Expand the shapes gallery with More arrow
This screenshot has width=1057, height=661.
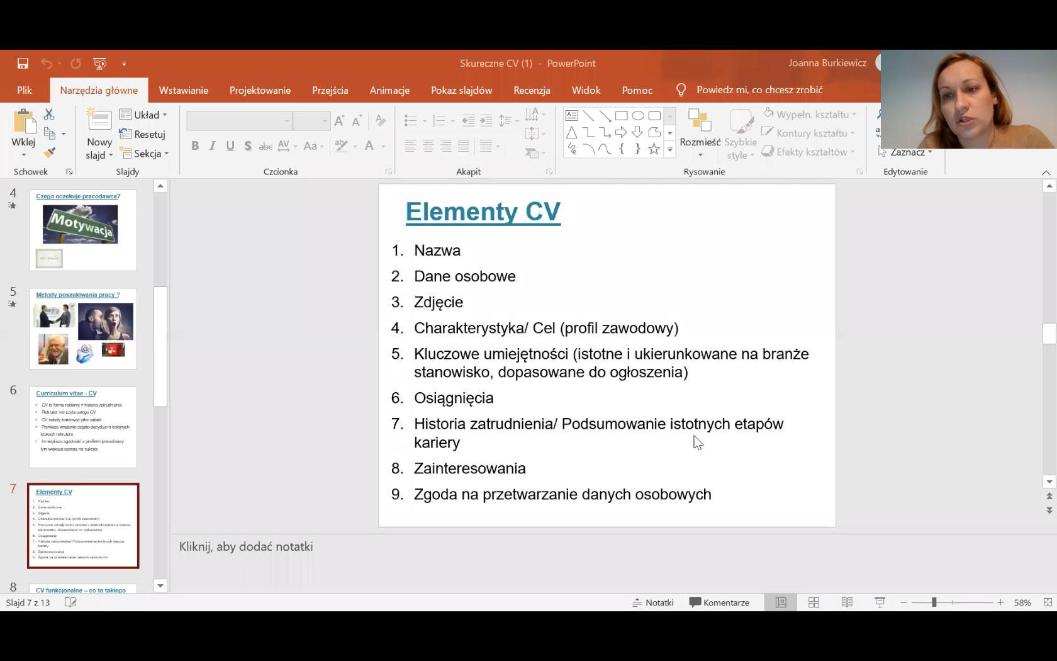coord(669,150)
